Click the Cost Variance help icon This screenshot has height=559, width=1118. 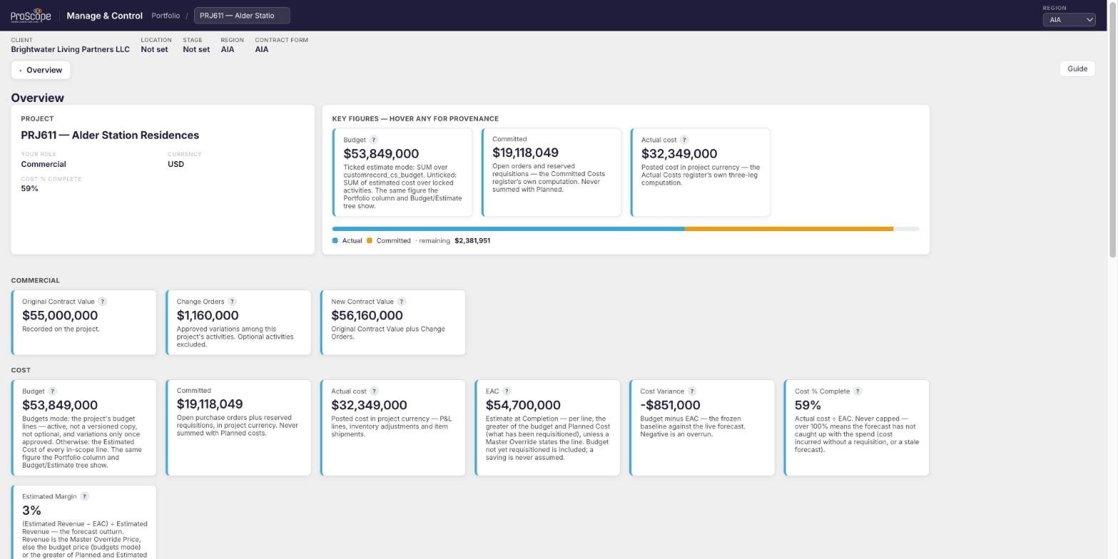pos(692,391)
